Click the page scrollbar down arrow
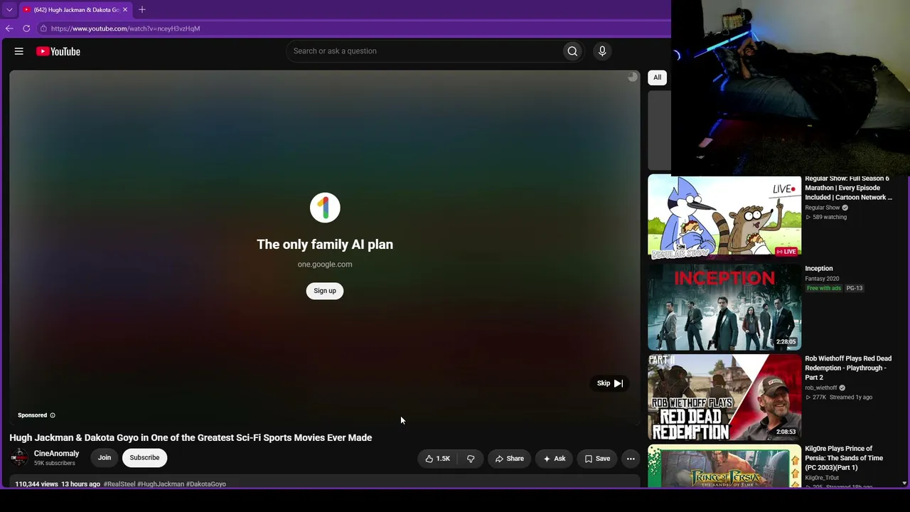The width and height of the screenshot is (910, 512). click(904, 483)
